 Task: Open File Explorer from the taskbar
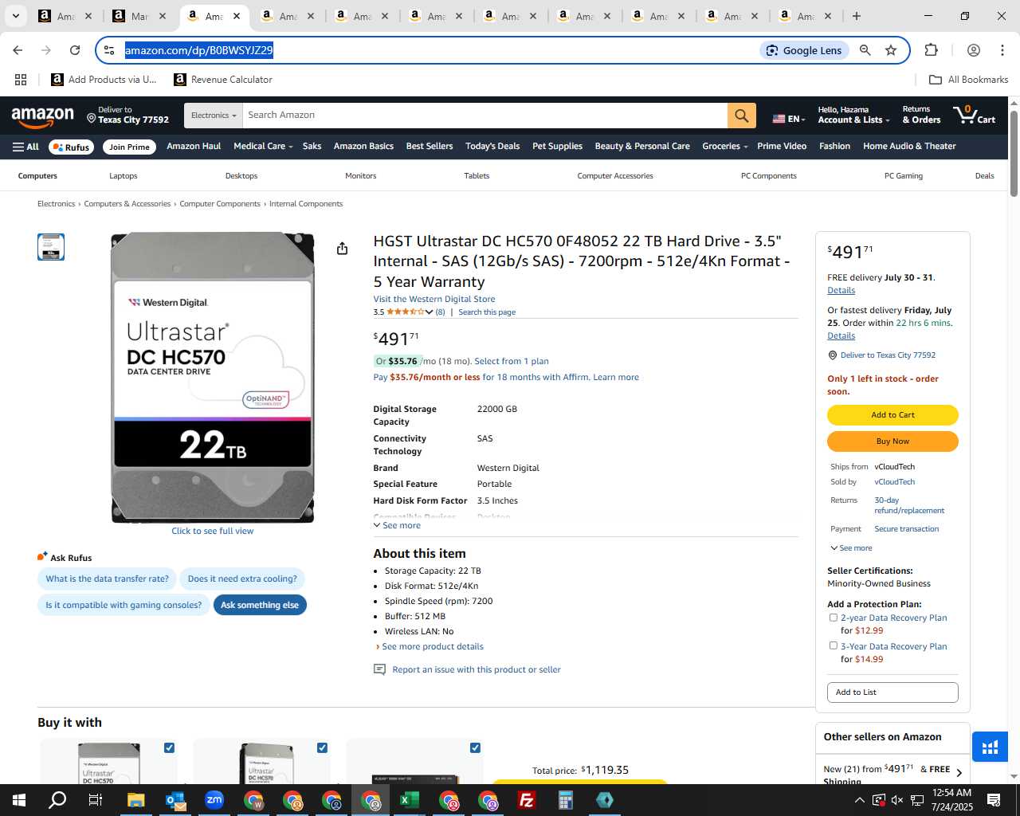click(135, 800)
